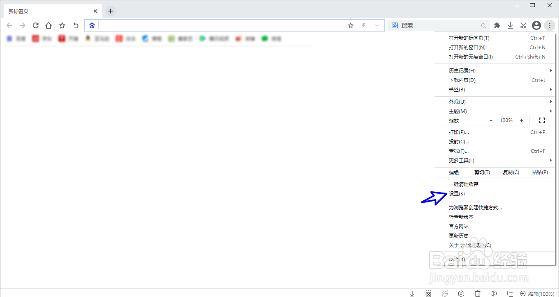Go forward with the forward arrow

[23, 25]
